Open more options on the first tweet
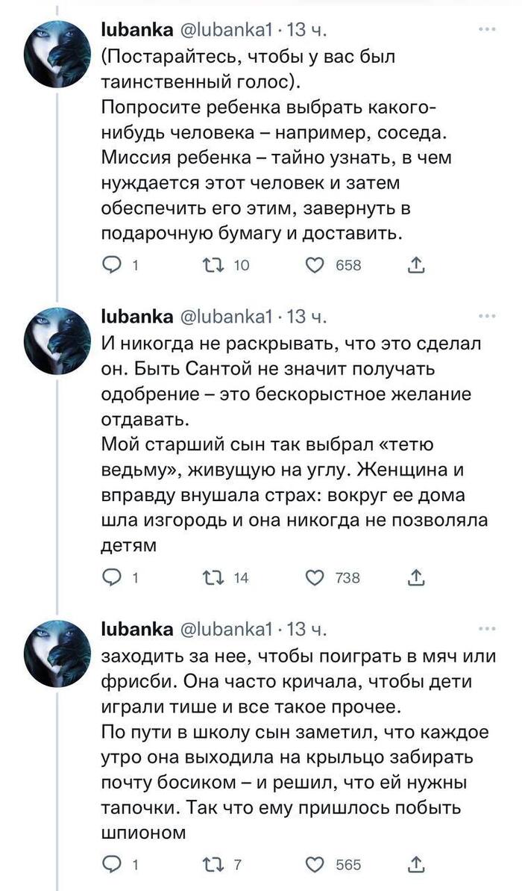 [488, 29]
